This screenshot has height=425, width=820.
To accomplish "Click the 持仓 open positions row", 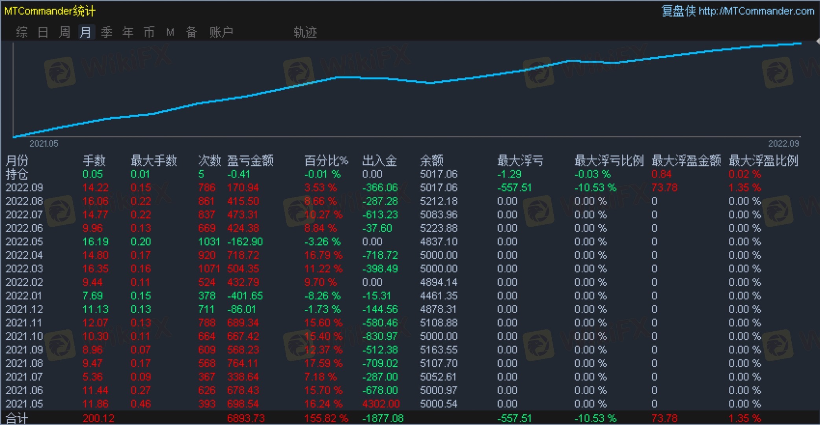I will tap(17, 174).
